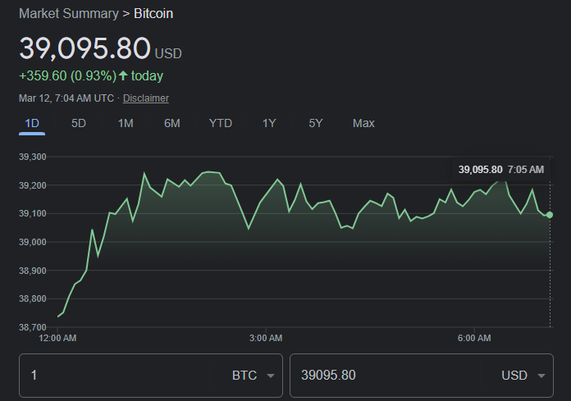Click the 12:00 AM x-axis label
Image resolution: width=571 pixels, height=401 pixels.
tap(57, 338)
